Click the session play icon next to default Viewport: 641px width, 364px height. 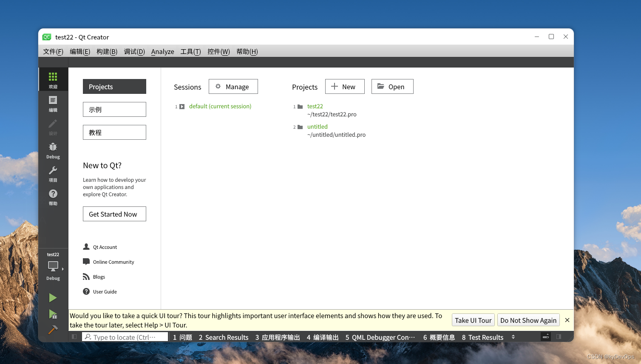(x=182, y=107)
